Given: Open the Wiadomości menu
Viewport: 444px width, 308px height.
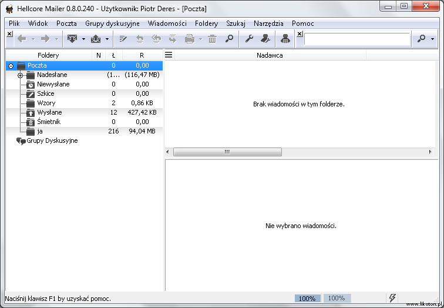Looking at the screenshot, I should [167, 24].
